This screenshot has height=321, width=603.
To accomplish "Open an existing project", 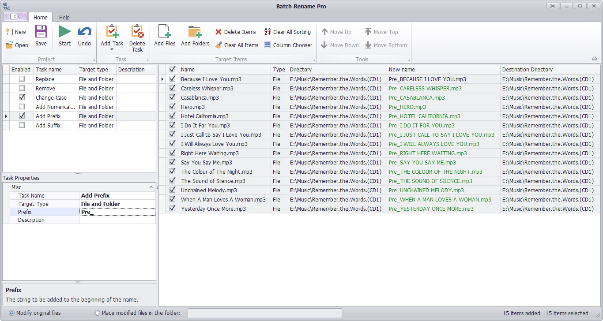I will click(x=17, y=45).
